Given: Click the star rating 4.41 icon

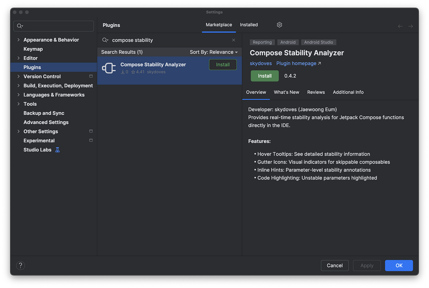Looking at the screenshot, I should coord(133,72).
